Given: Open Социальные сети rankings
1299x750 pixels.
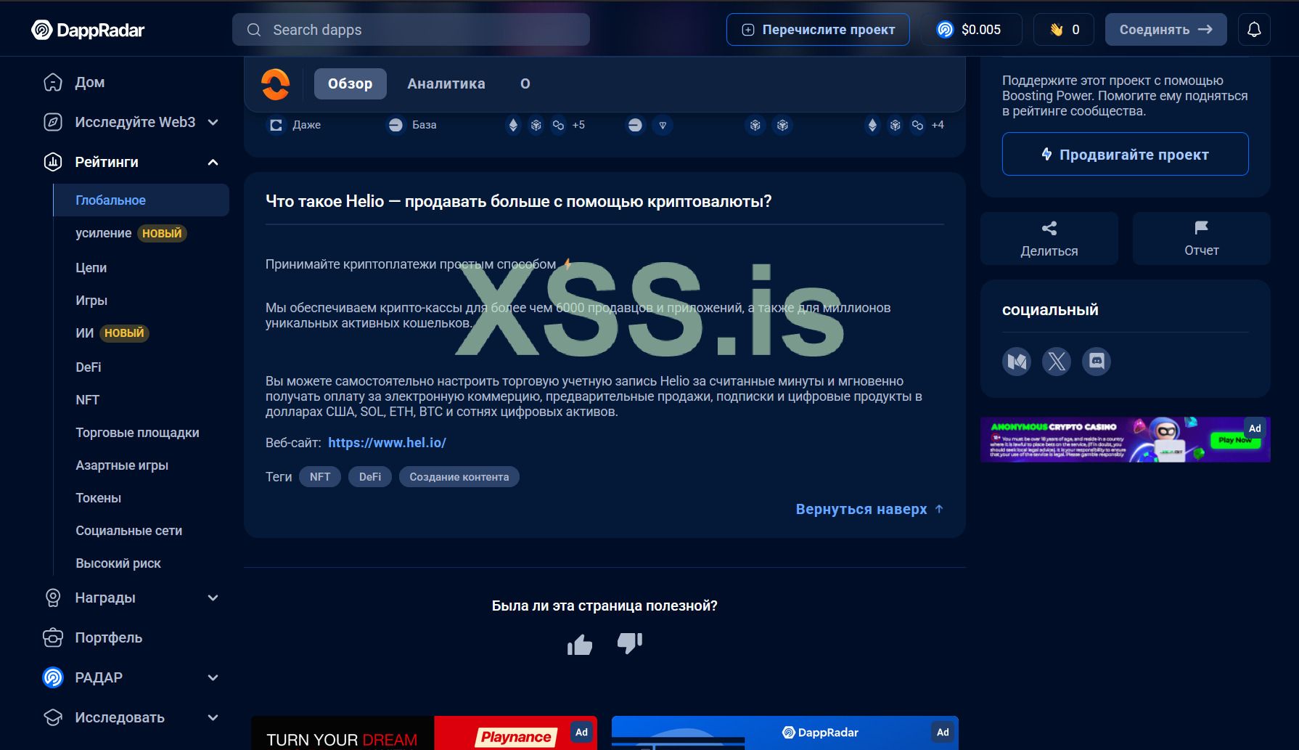Looking at the screenshot, I should [128, 531].
